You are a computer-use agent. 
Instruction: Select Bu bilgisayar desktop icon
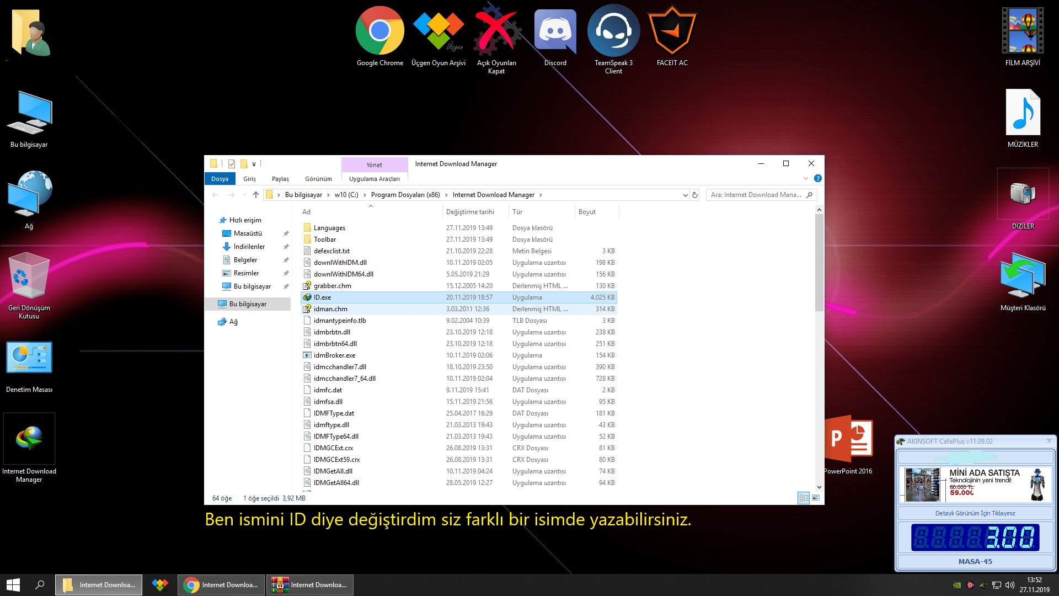pyautogui.click(x=29, y=118)
